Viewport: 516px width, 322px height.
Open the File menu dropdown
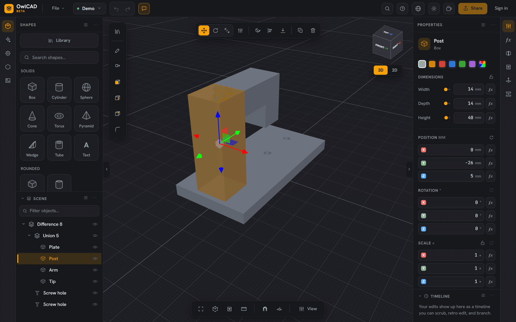tap(58, 8)
